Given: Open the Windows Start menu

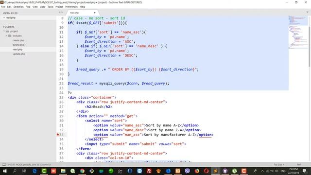Looking at the screenshot, I should (x=5, y=171).
